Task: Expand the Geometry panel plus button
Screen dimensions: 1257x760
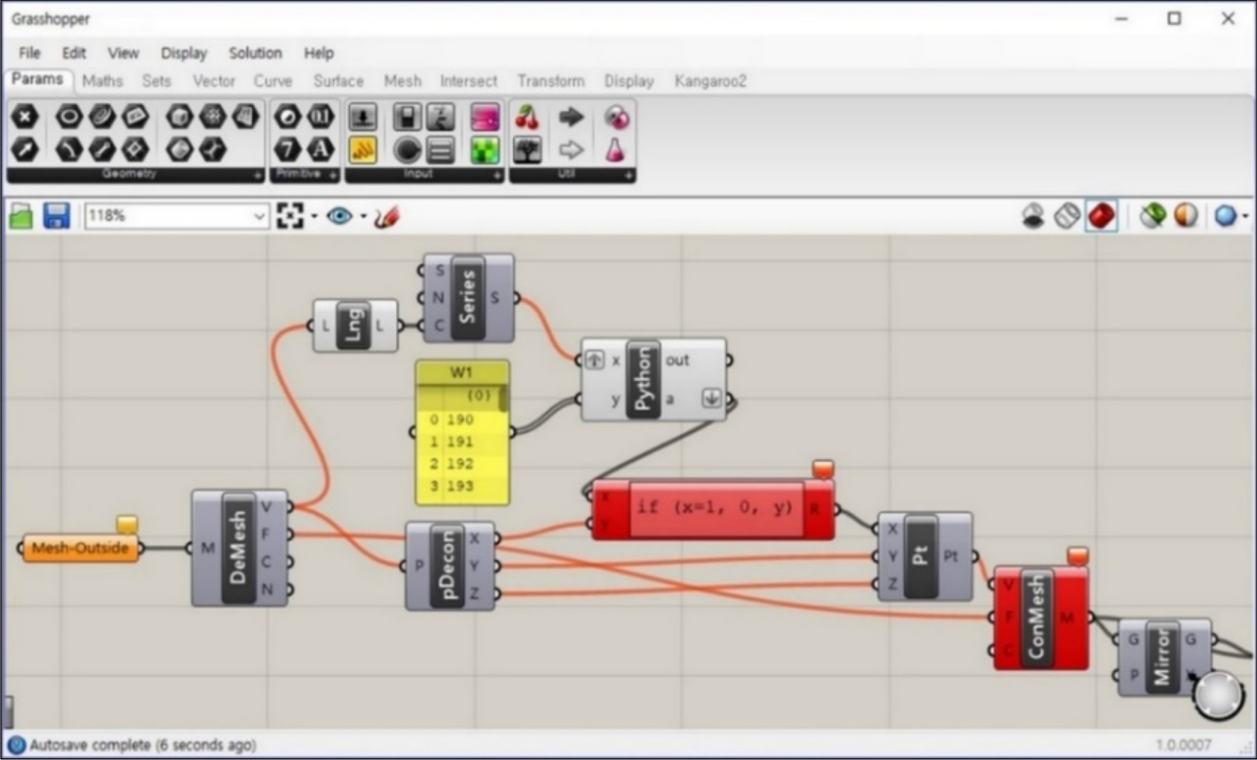Action: [x=258, y=176]
